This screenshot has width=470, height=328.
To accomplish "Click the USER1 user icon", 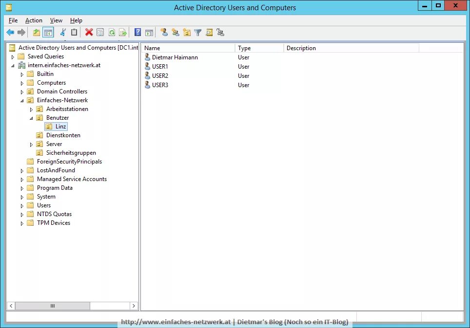I will [x=147, y=66].
